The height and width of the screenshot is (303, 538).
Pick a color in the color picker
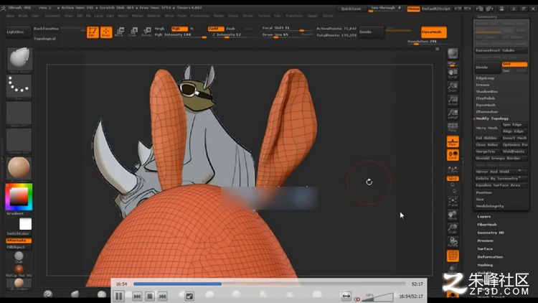19,197
